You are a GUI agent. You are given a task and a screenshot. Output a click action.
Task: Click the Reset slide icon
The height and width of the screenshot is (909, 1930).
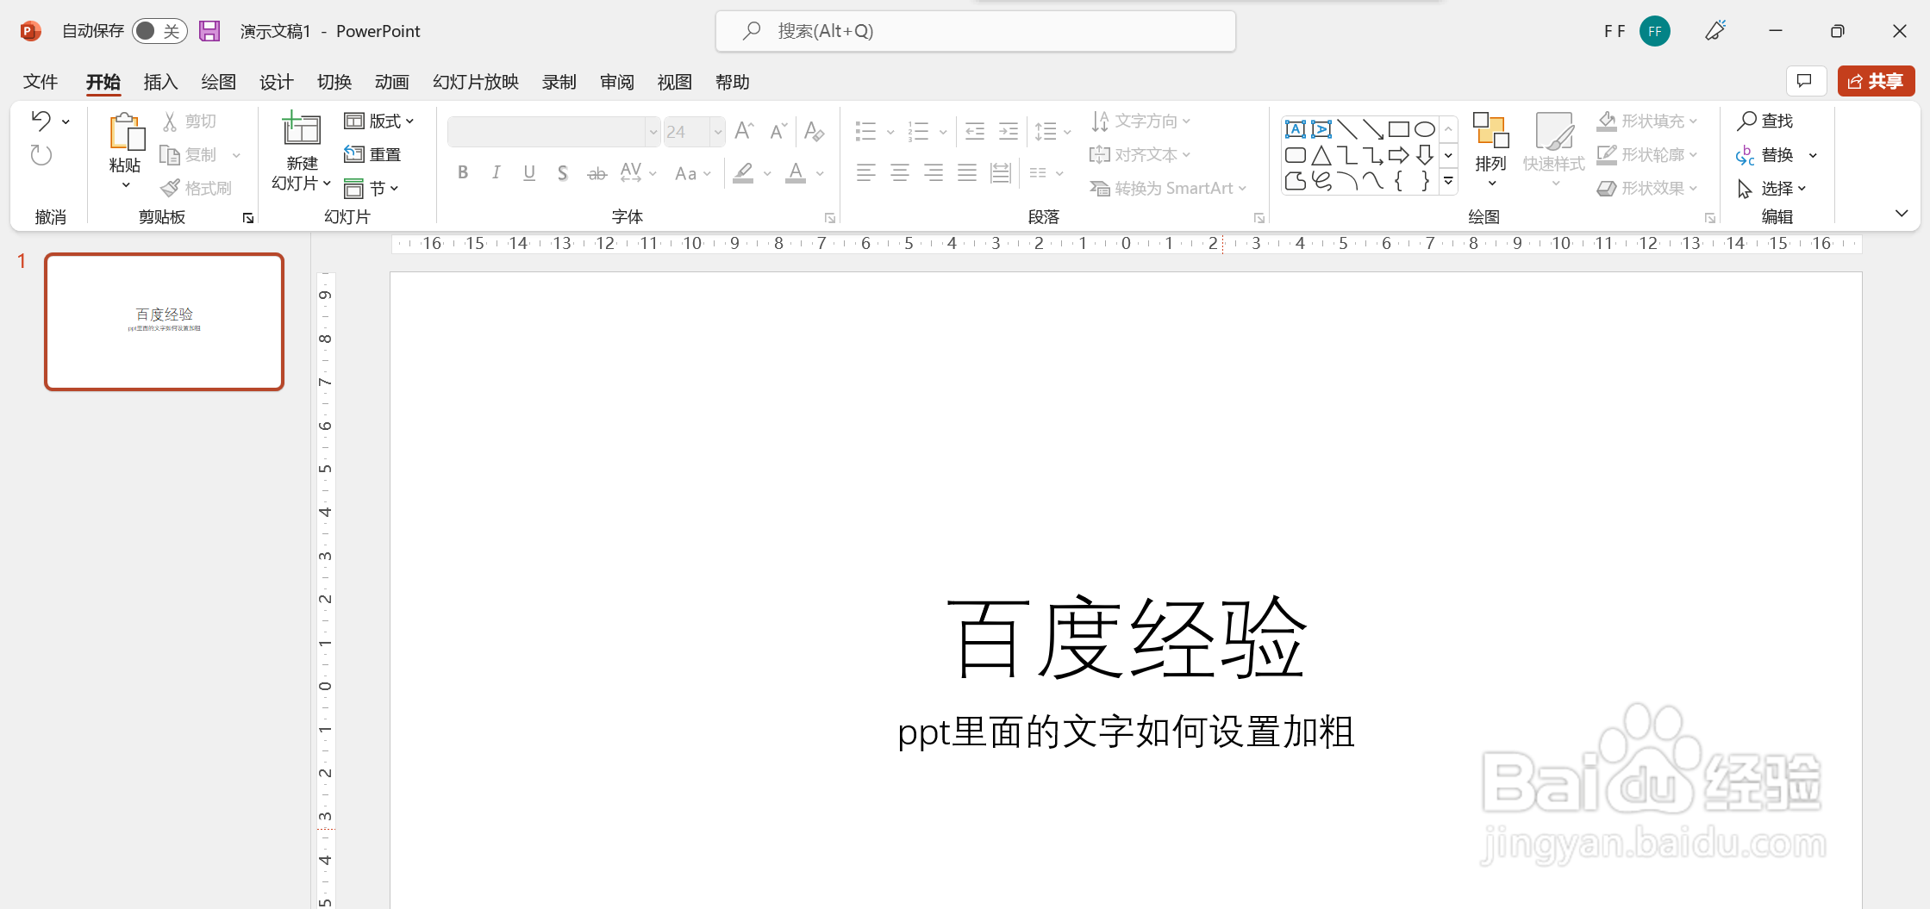[353, 154]
